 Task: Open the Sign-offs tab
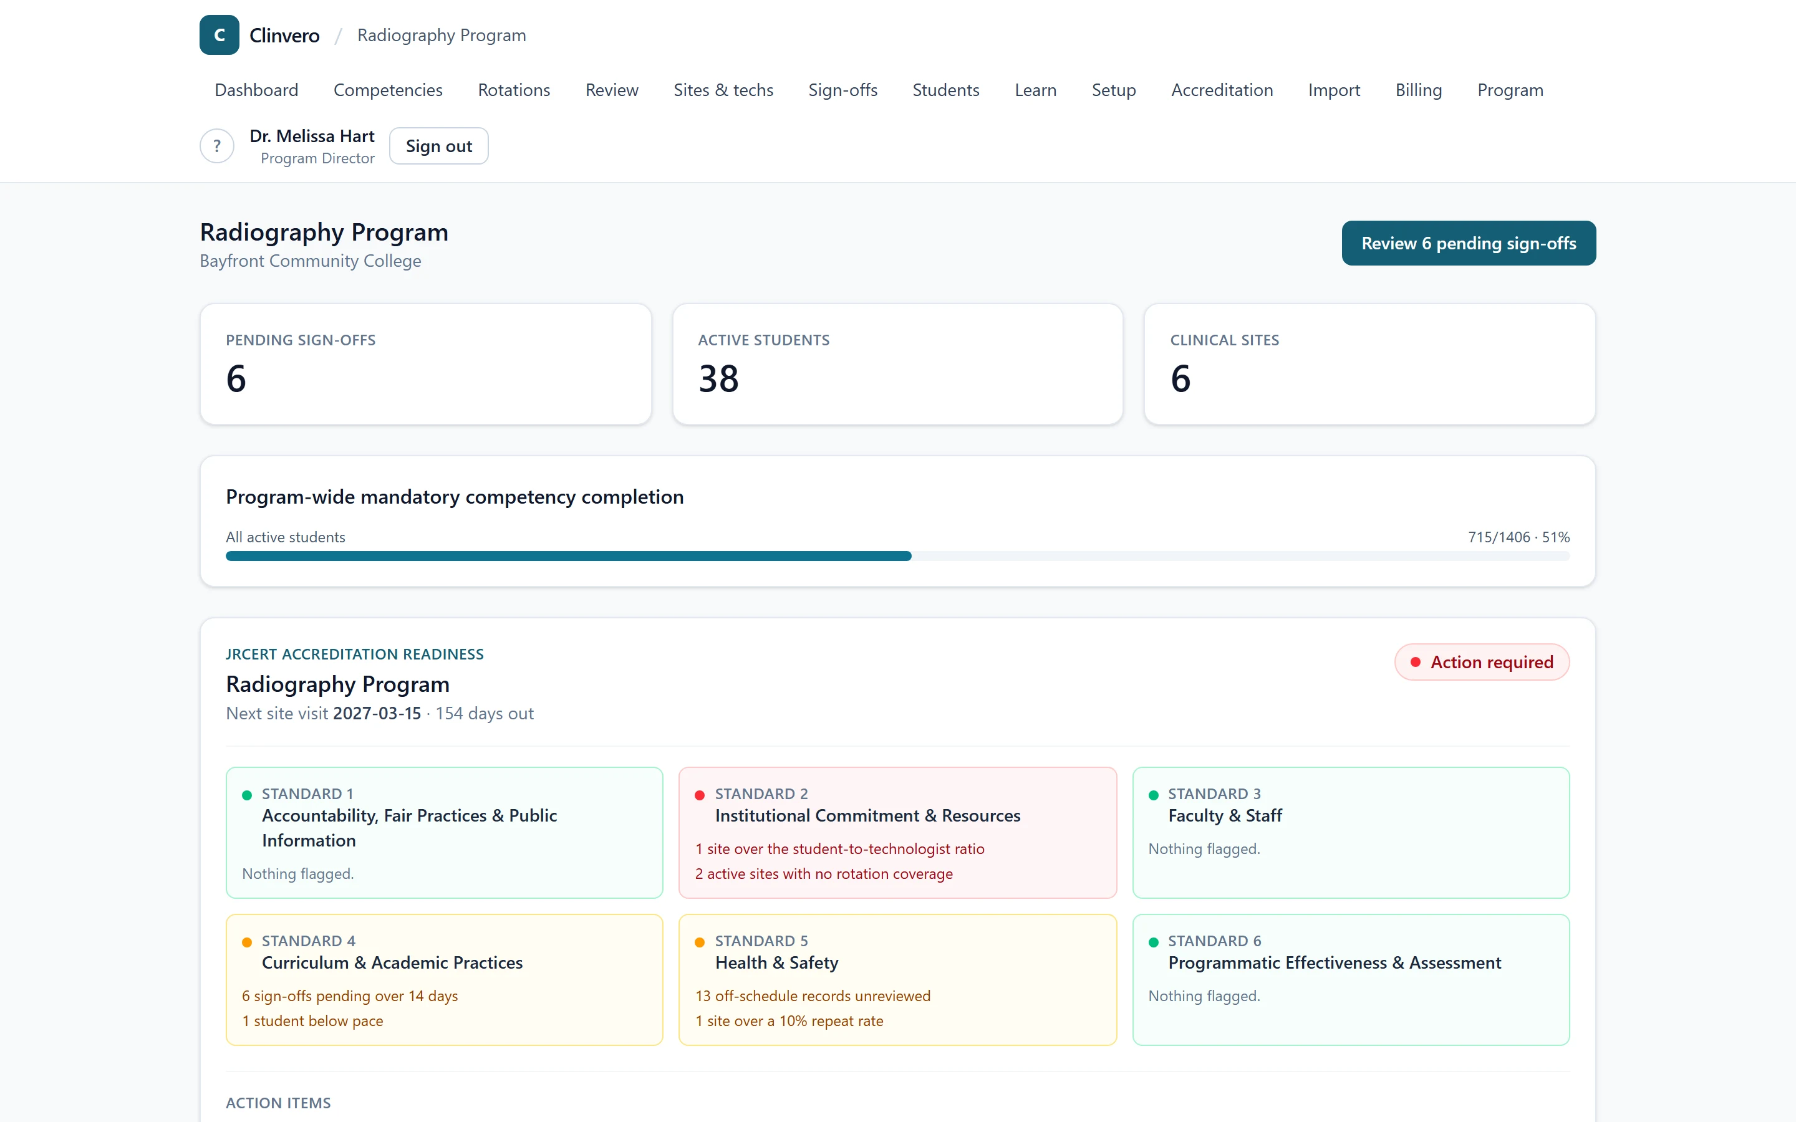842,90
